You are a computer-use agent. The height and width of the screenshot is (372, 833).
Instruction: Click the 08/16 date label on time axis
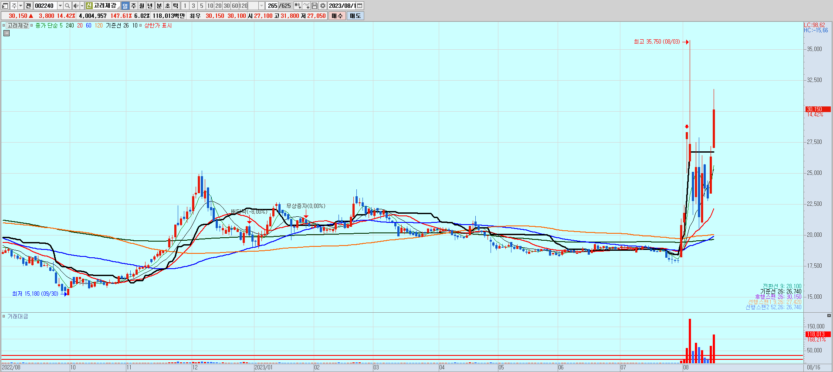click(813, 367)
